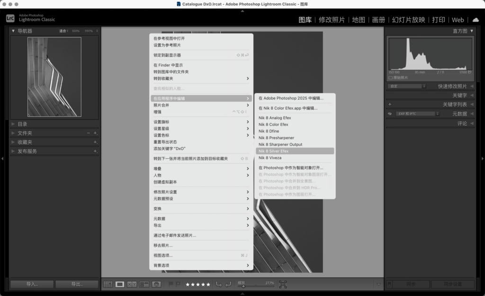Click the 同步设置 button
This screenshot has width=485, height=296.
(x=452, y=284)
